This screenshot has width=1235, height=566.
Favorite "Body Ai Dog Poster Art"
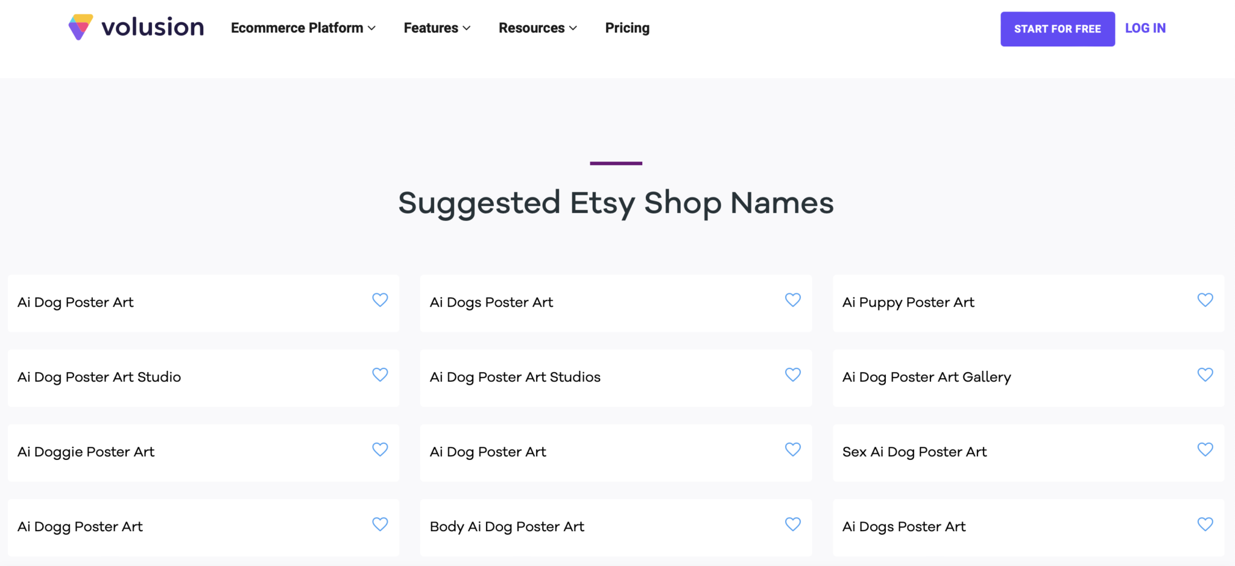pyautogui.click(x=793, y=524)
